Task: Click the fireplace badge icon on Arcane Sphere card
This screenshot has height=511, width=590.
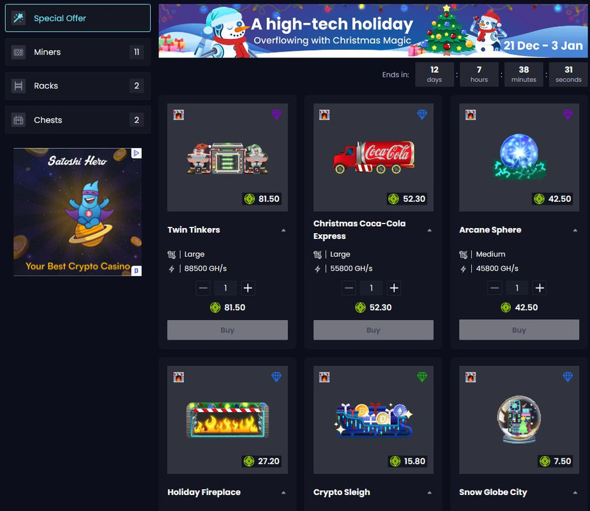Action: point(471,115)
